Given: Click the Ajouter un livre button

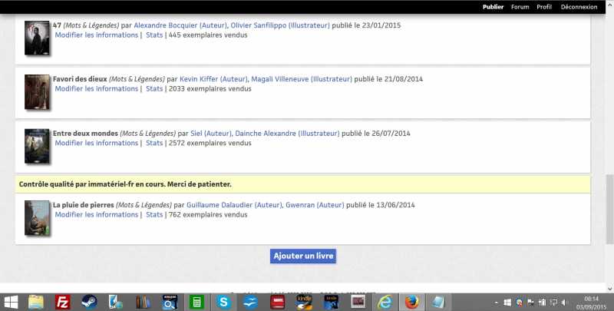Looking at the screenshot, I should pyautogui.click(x=303, y=256).
